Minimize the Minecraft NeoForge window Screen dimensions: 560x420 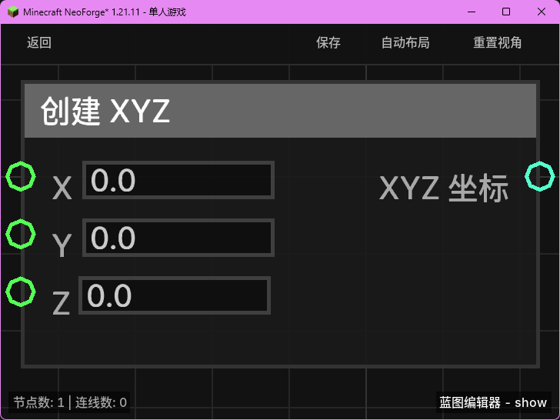[x=471, y=12]
